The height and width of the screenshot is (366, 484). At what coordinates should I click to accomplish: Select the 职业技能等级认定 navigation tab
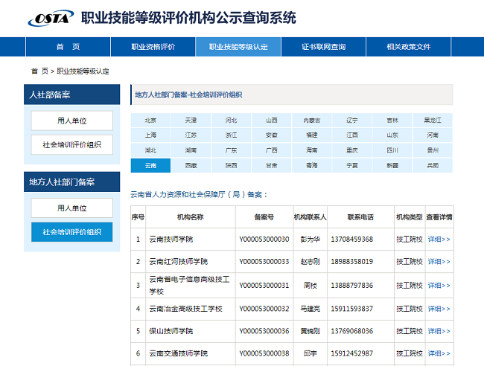point(238,47)
